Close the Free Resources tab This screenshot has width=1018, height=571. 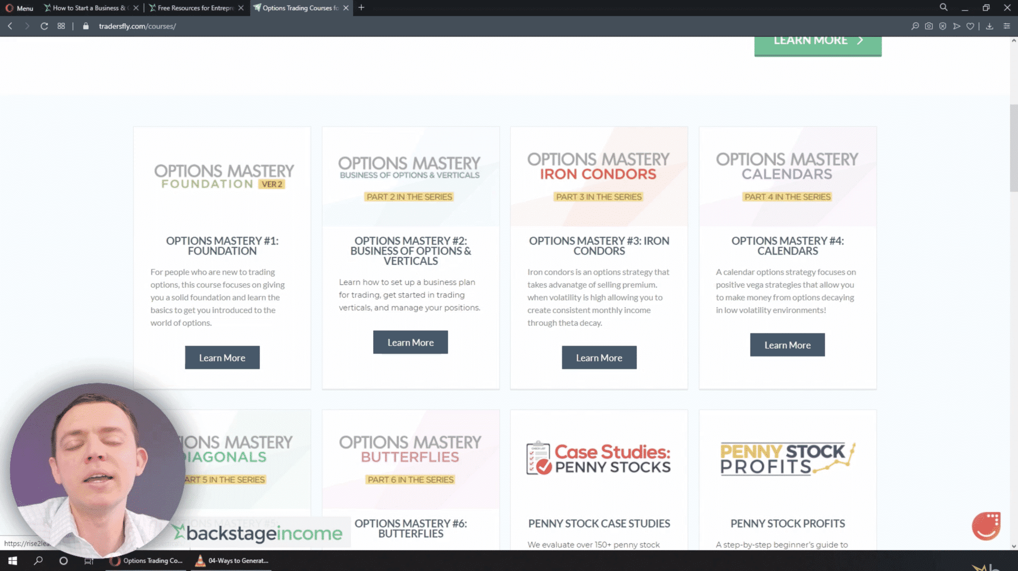click(x=241, y=8)
